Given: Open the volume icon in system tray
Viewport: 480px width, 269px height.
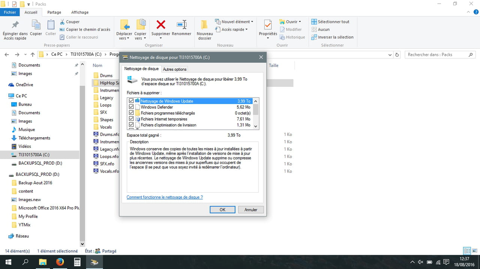Looking at the screenshot, I should pos(421,262).
